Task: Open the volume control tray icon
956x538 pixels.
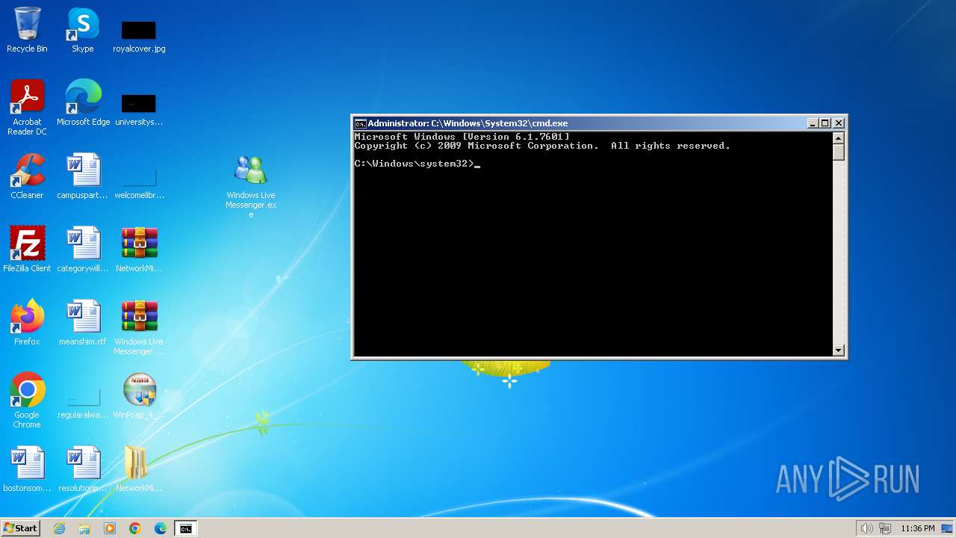Action: point(866,528)
